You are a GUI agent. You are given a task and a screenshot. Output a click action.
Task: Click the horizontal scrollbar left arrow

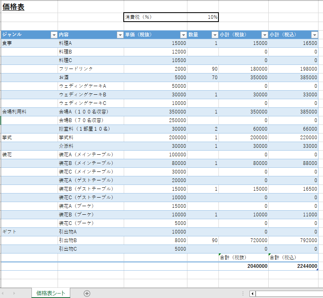(252, 293)
